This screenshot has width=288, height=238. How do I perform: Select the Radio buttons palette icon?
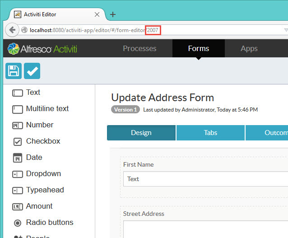(18, 223)
